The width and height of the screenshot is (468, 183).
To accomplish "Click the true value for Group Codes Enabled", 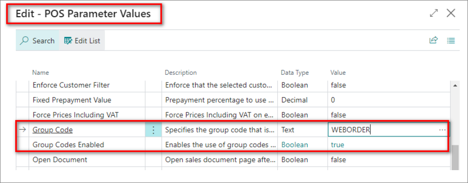I will coord(337,145).
